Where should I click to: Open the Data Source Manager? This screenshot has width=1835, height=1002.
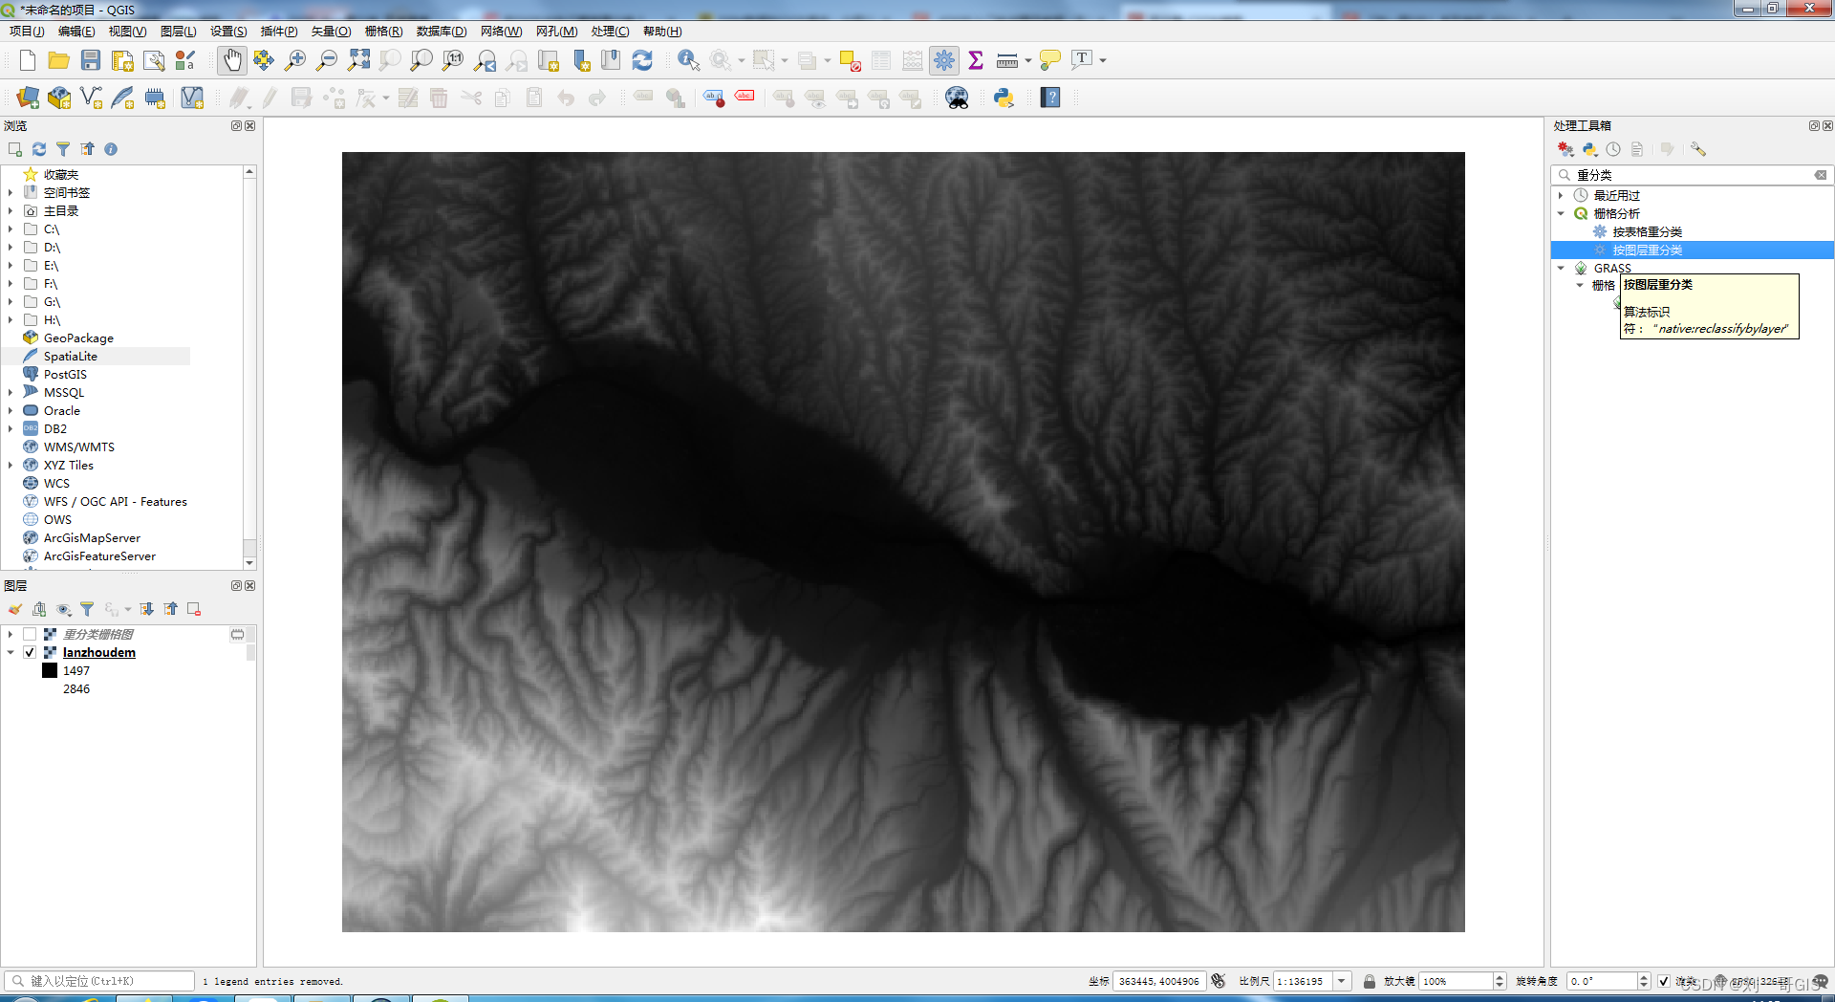click(x=28, y=98)
